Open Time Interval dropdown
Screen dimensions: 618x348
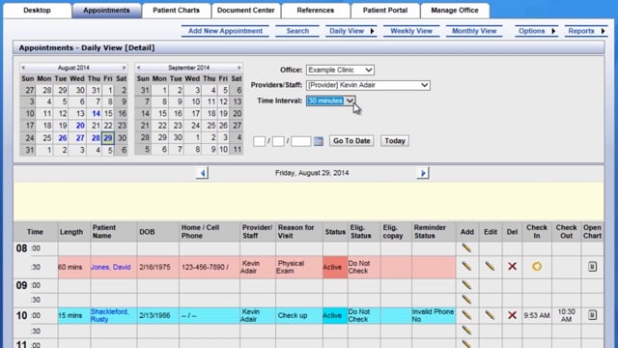pos(331,101)
